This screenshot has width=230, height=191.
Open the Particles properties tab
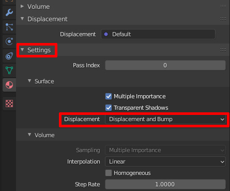coord(9,27)
